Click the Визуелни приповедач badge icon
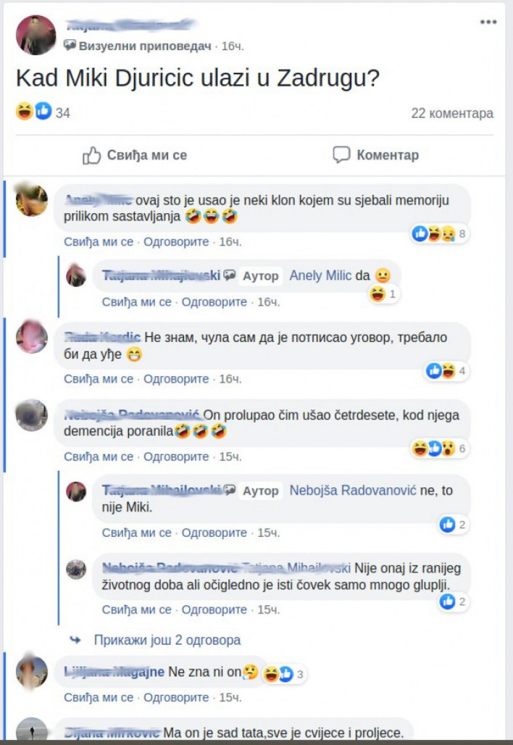This screenshot has height=745, width=513. (70, 46)
